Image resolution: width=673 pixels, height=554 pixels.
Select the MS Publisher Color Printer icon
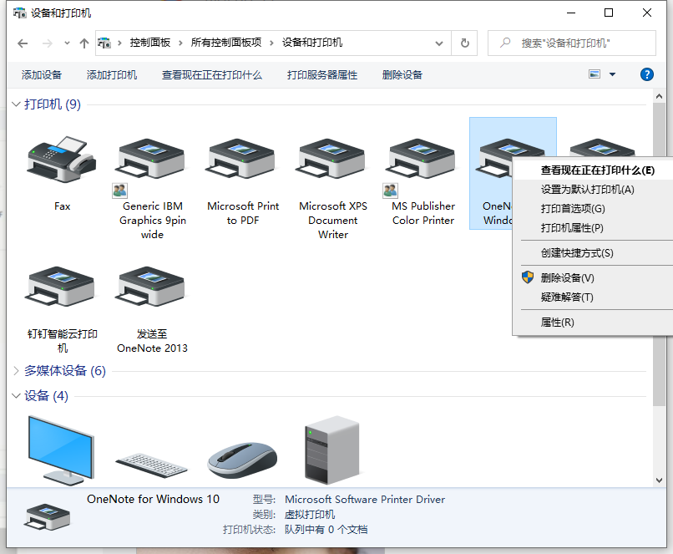pyautogui.click(x=423, y=159)
